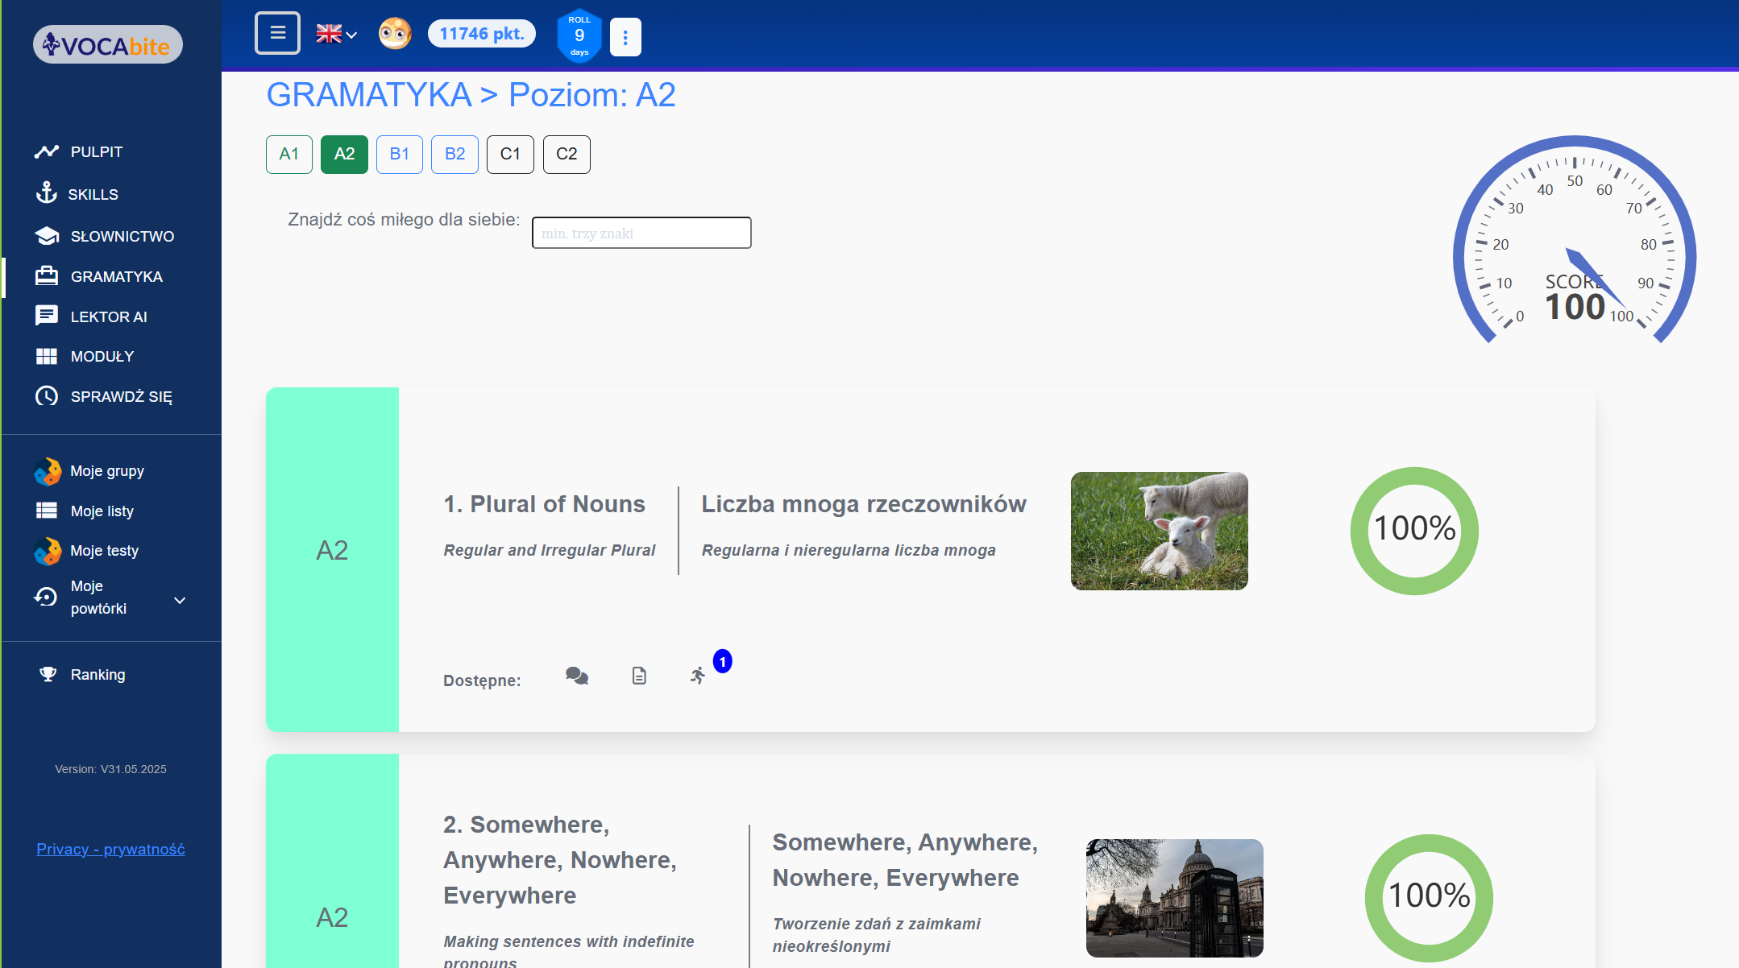1739x968 pixels.
Task: Click the SPRAWDŹ SIĘ clock icon
Action: [47, 395]
